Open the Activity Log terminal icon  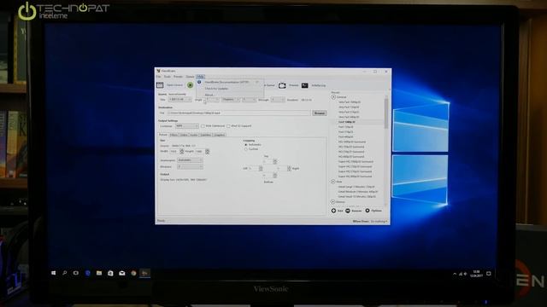tap(304, 85)
